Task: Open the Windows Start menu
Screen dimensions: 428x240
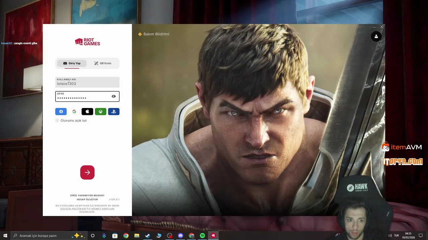Action: [x=5, y=236]
